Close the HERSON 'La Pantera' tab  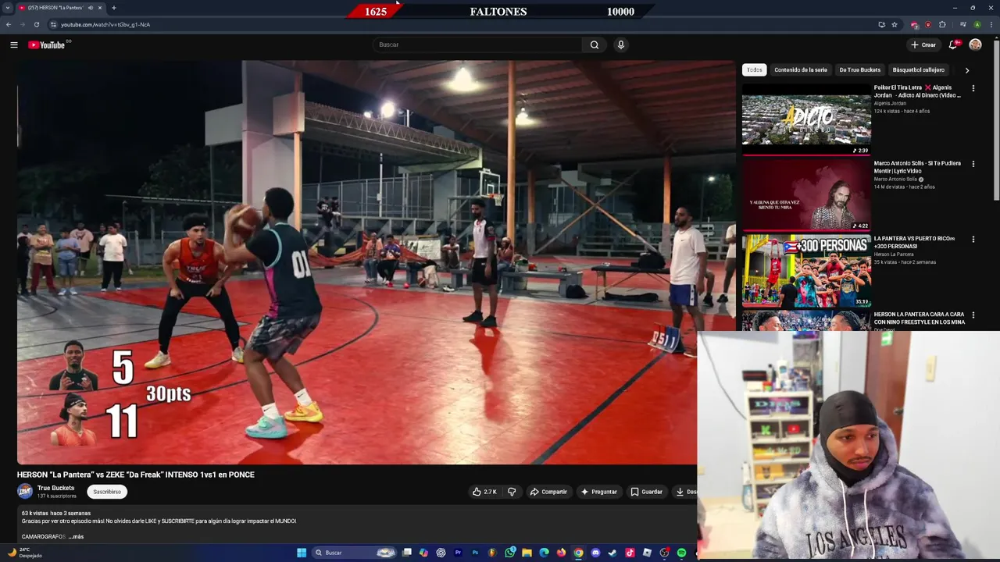100,8
